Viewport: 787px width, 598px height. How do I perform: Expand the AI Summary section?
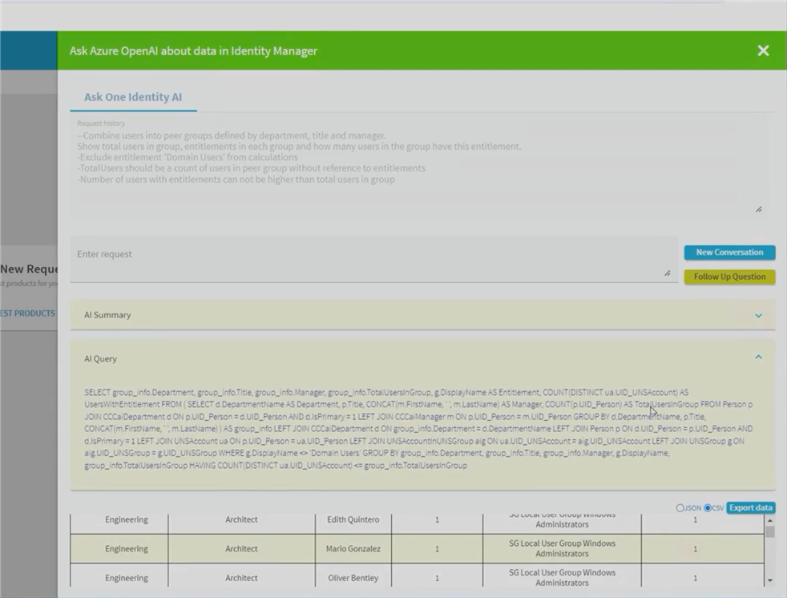(758, 315)
